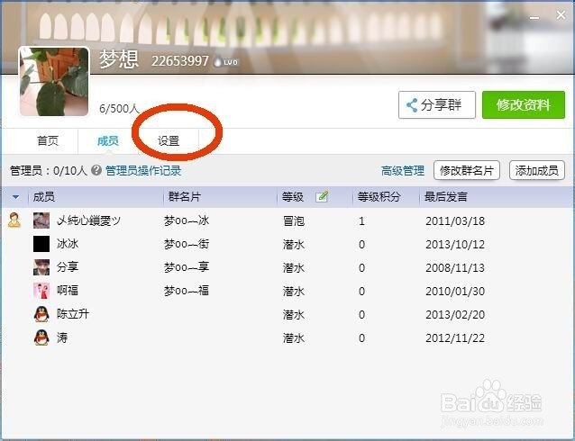575x441 pixels.
Task: Click the 6/500人 member count
Action: tap(119, 108)
